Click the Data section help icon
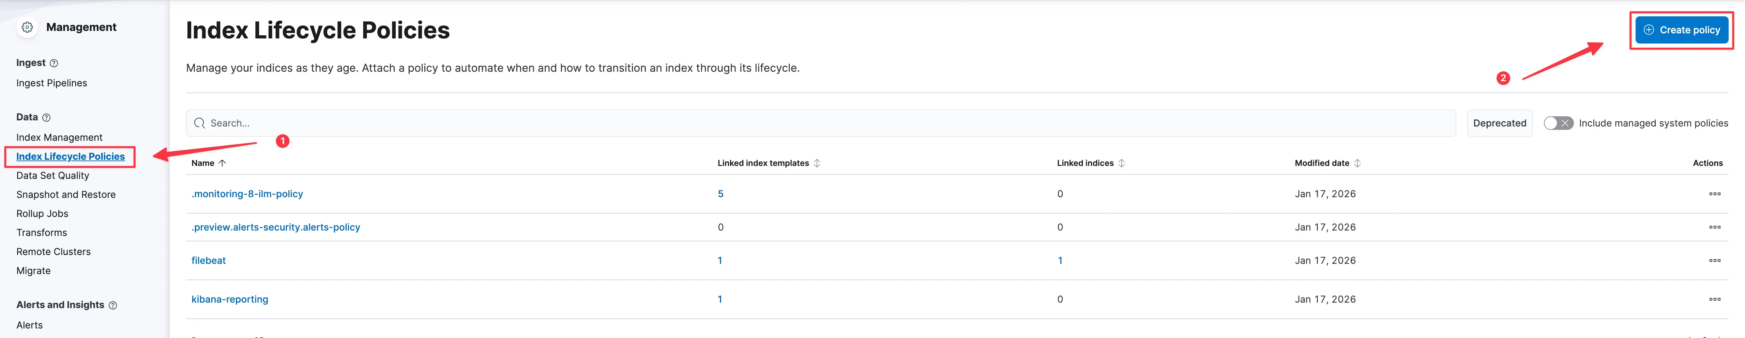1745x338 pixels. click(46, 118)
